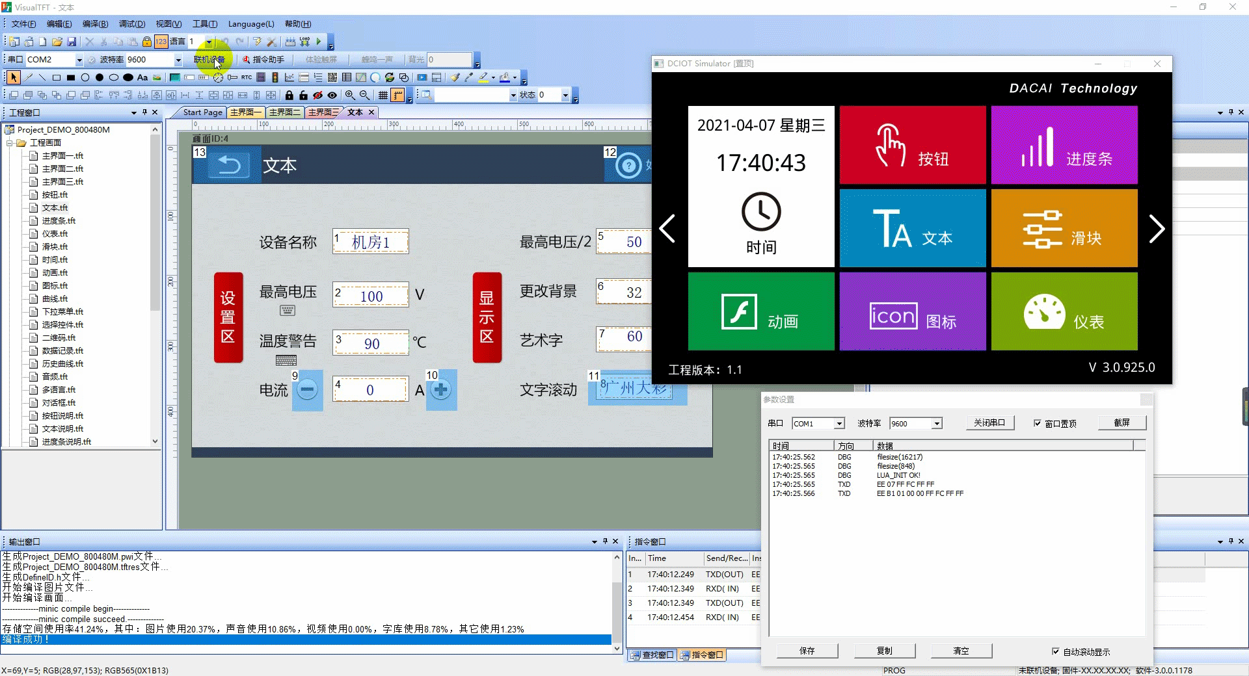Click the meter gauge control tool

(x=218, y=77)
